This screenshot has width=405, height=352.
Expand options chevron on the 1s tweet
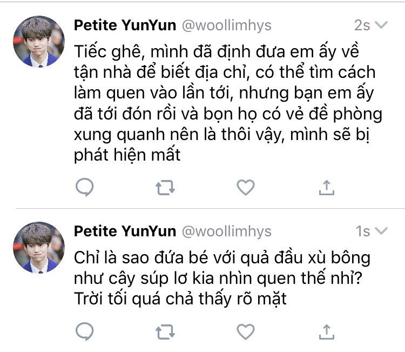coord(381,231)
